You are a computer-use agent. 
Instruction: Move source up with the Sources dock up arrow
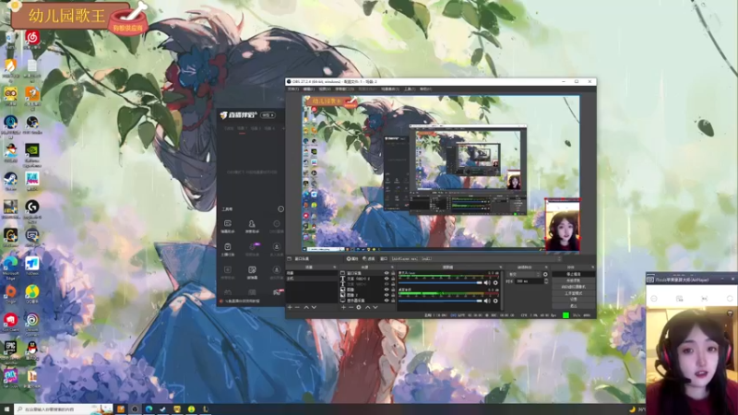pos(367,307)
